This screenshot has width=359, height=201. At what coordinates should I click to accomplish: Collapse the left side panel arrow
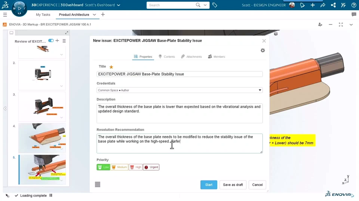[x=5, y=108]
